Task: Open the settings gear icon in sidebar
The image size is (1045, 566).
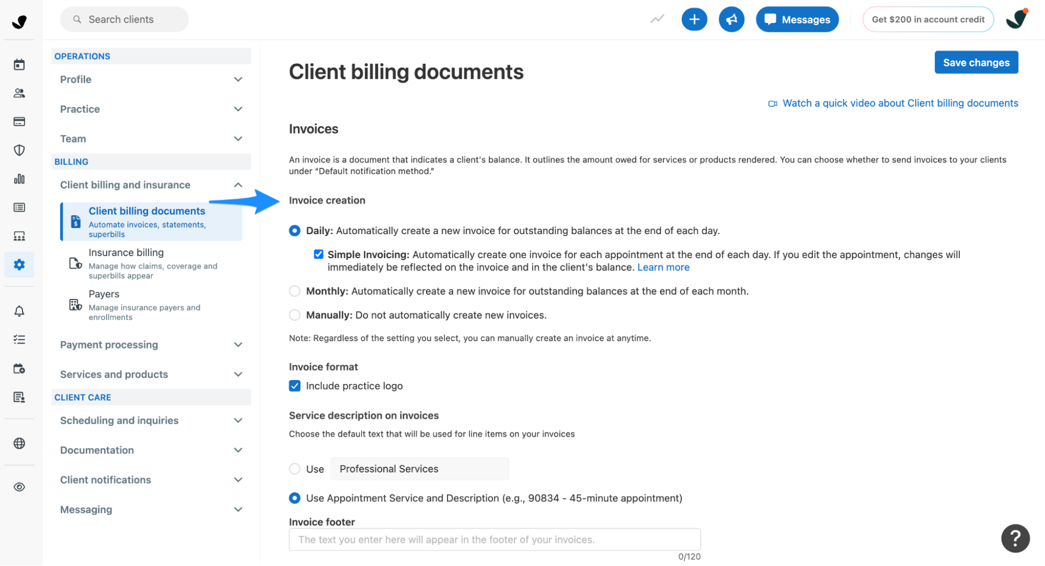Action: (19, 264)
